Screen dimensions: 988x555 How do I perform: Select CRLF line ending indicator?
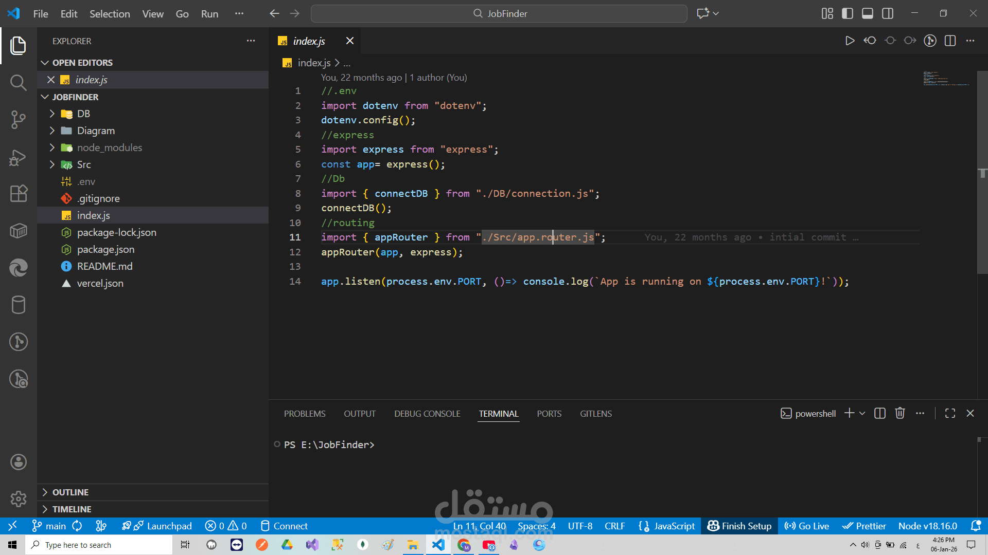coord(614,526)
